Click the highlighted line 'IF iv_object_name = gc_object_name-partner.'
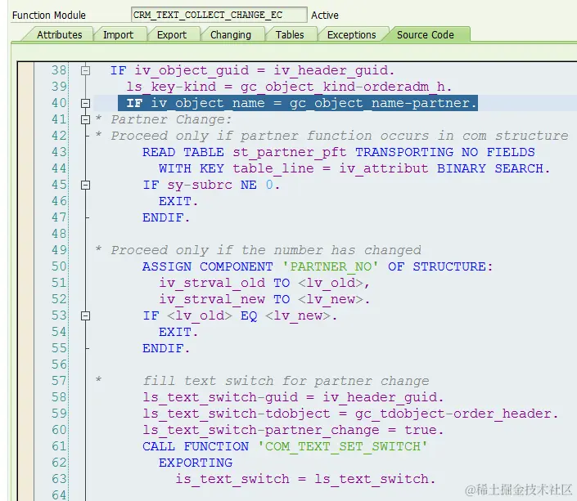The height and width of the screenshot is (501, 577). click(298, 103)
